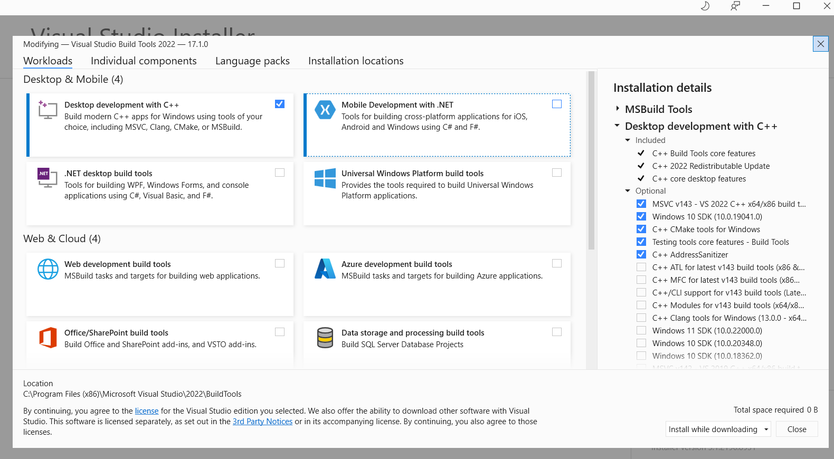Click the Universal Windows Platform logo icon
834x459 pixels.
pyautogui.click(x=325, y=178)
